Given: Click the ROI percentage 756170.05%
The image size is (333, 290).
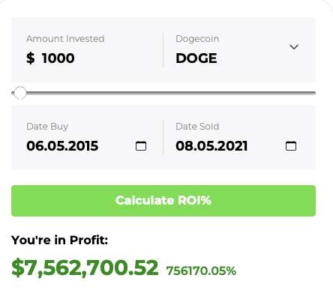Looking at the screenshot, I should tap(201, 271).
